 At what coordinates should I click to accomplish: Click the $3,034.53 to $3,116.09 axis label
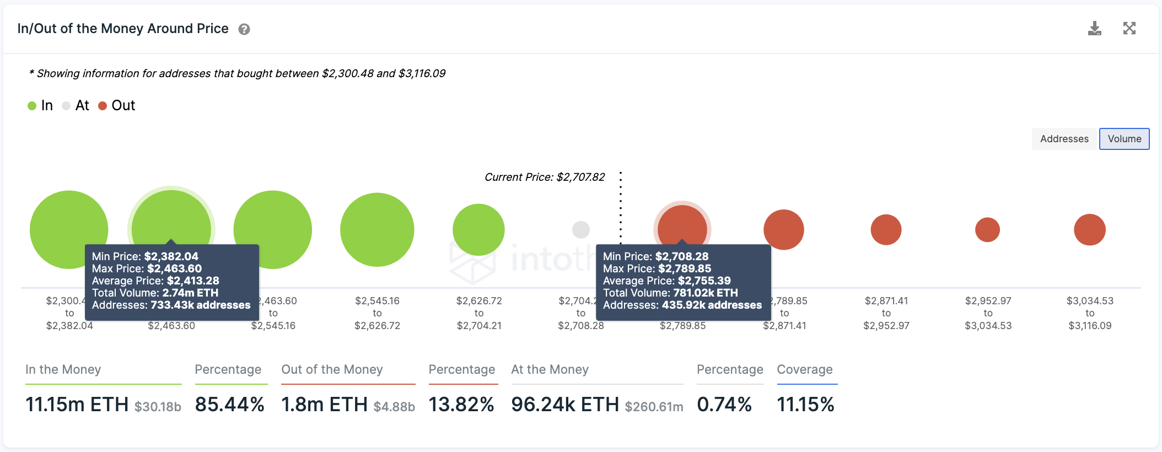coord(1090,313)
